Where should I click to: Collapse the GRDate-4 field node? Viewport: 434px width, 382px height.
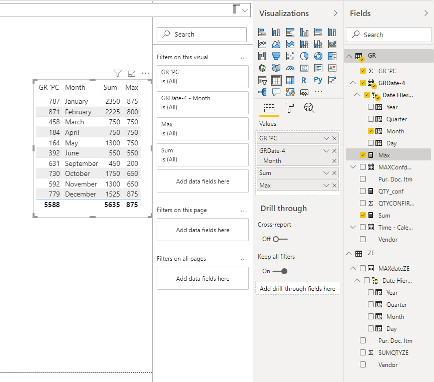click(x=353, y=83)
